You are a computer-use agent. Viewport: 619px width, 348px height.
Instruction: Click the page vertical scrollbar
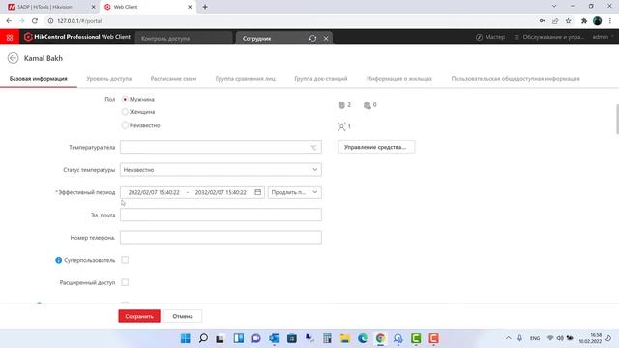617,120
